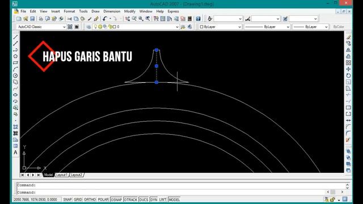Viewport: 363px width, 204px height.
Task: Toggle DUCS in status bar
Action: [x=143, y=199]
